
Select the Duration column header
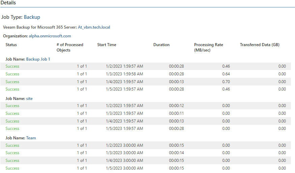(x=161, y=45)
